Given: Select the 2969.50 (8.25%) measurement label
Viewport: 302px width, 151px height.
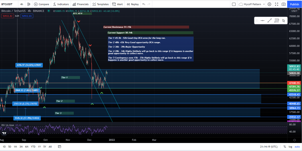Looking at the screenshot, I should point(25,104).
